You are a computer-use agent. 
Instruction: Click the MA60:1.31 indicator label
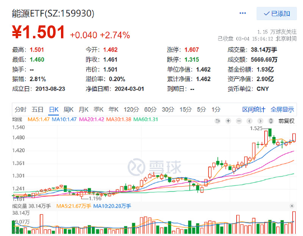pyautogui.click(x=146, y=120)
